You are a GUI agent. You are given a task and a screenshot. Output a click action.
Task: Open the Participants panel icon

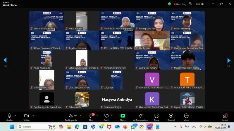coord(71,116)
